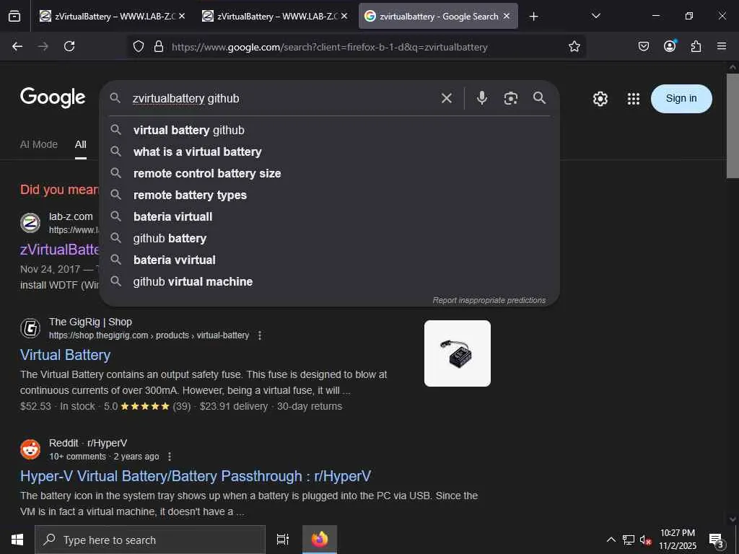Screen dimensions: 739x554
Task: Reload the current page
Action: tap(69, 46)
